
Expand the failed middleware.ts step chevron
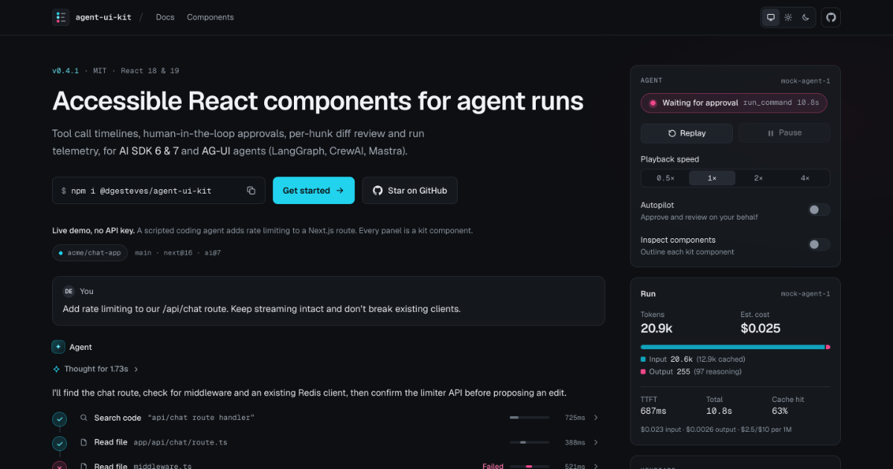pos(596,466)
